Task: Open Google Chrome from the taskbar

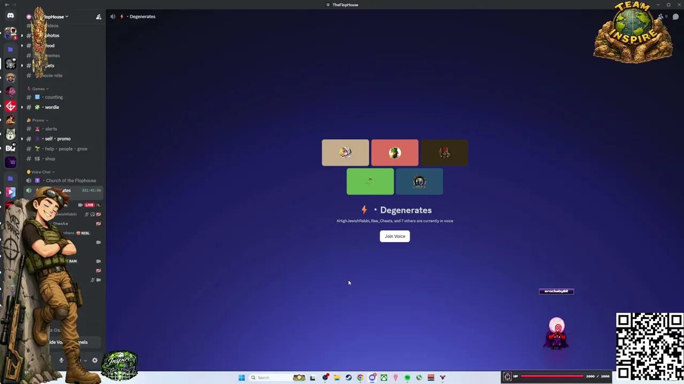Action: (360, 378)
